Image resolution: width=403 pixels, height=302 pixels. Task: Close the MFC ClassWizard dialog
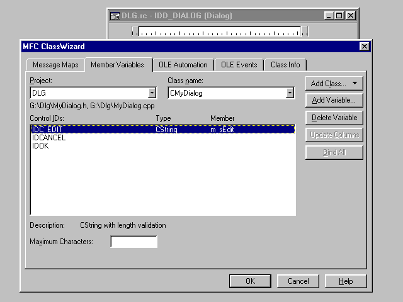(364, 47)
